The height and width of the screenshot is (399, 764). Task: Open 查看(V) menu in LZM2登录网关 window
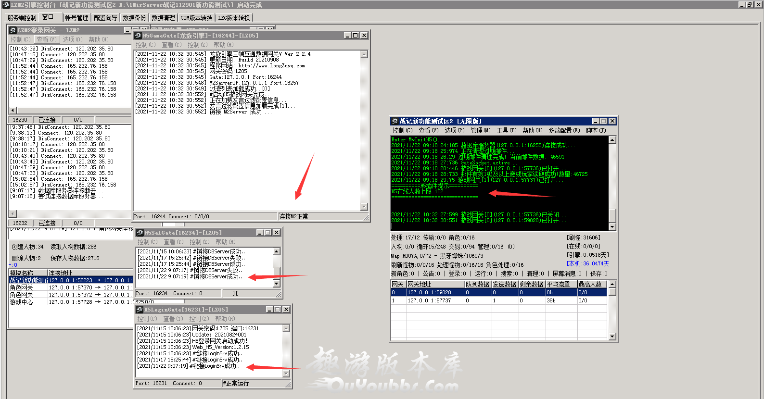[46, 39]
